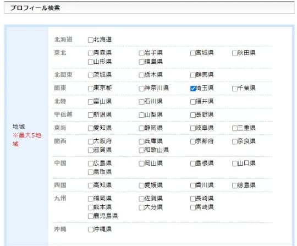Select 茨城県 checkbox
Image resolution: width=297 pixels, height=246 pixels.
tap(91, 75)
